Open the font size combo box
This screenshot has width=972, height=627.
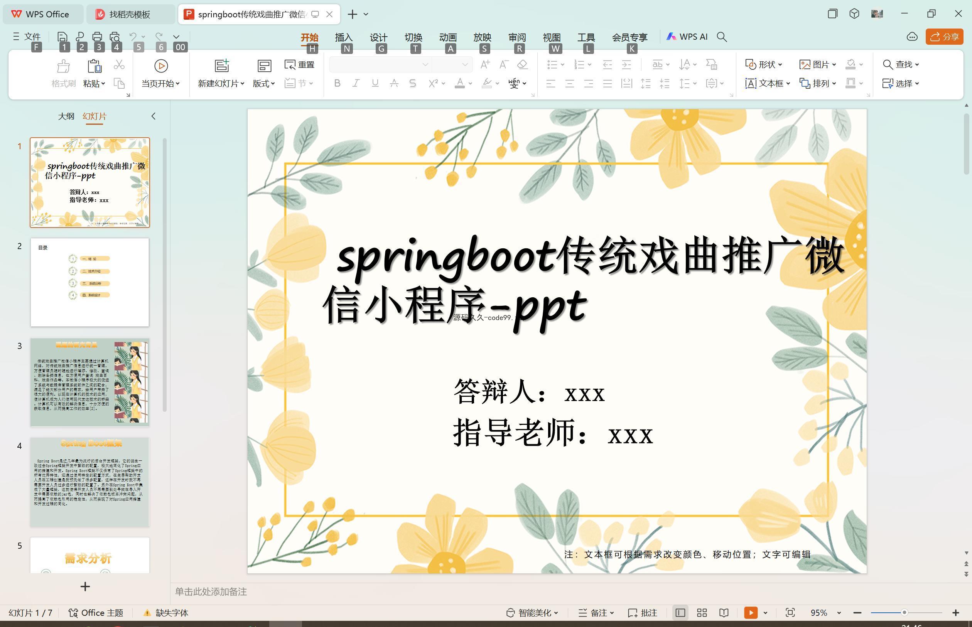pyautogui.click(x=452, y=64)
